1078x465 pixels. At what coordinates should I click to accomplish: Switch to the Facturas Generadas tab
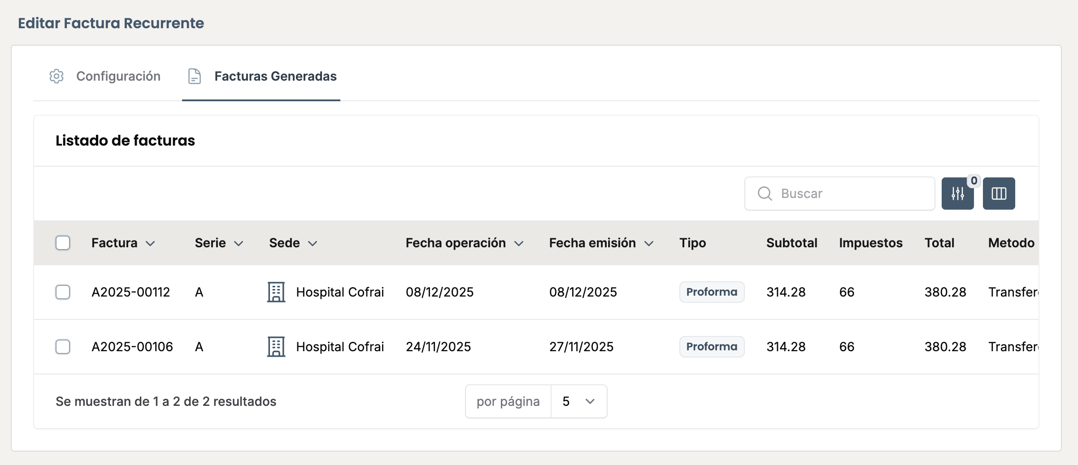(275, 76)
